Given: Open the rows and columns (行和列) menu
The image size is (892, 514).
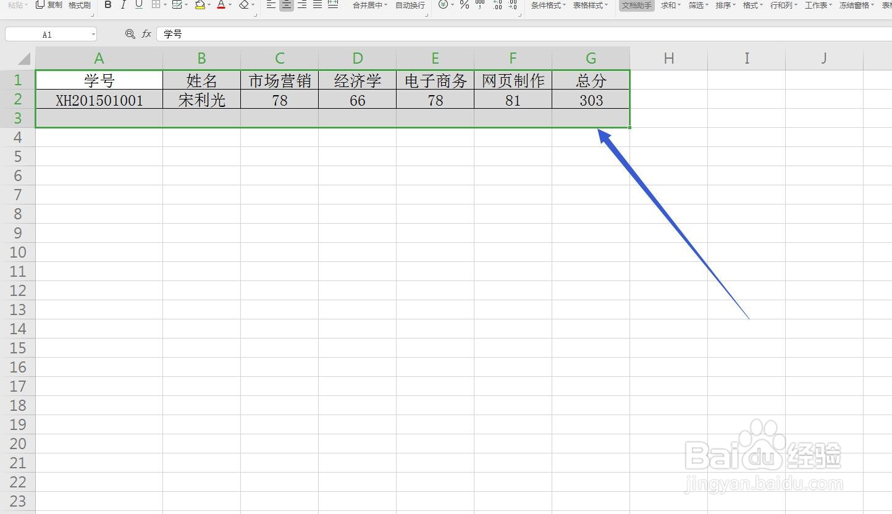Looking at the screenshot, I should tap(784, 5).
